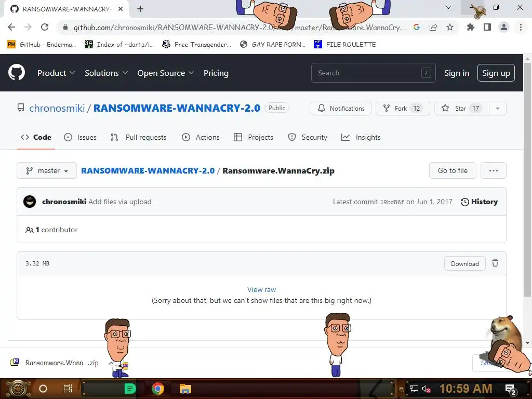Click the Notifications button
Viewport: 532px width, 399px height.
(341, 108)
